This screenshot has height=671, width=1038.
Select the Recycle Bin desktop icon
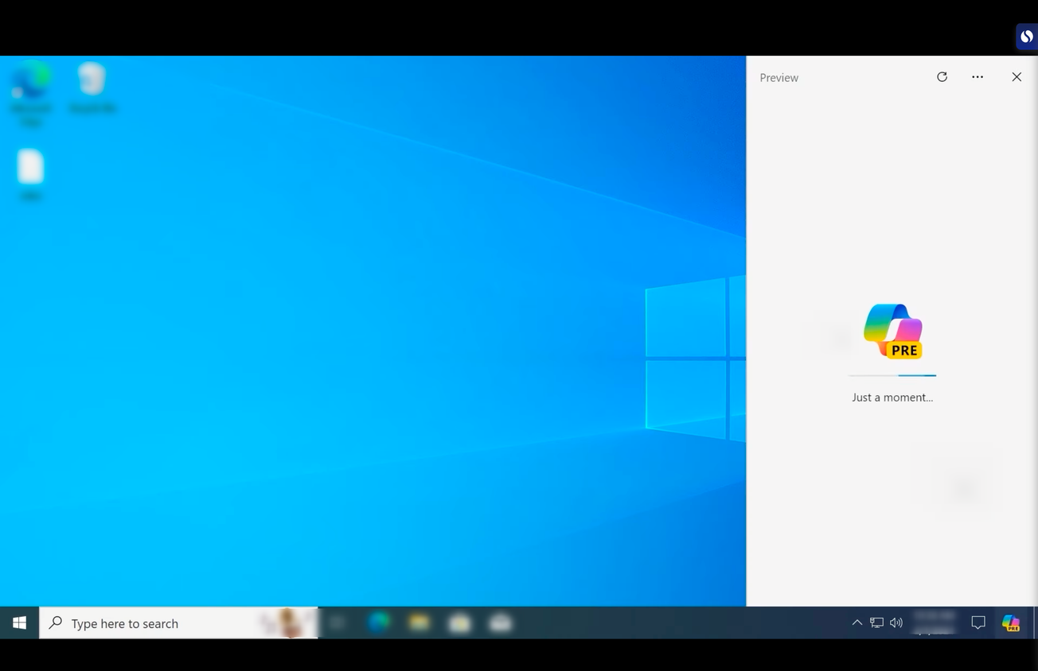(92, 88)
